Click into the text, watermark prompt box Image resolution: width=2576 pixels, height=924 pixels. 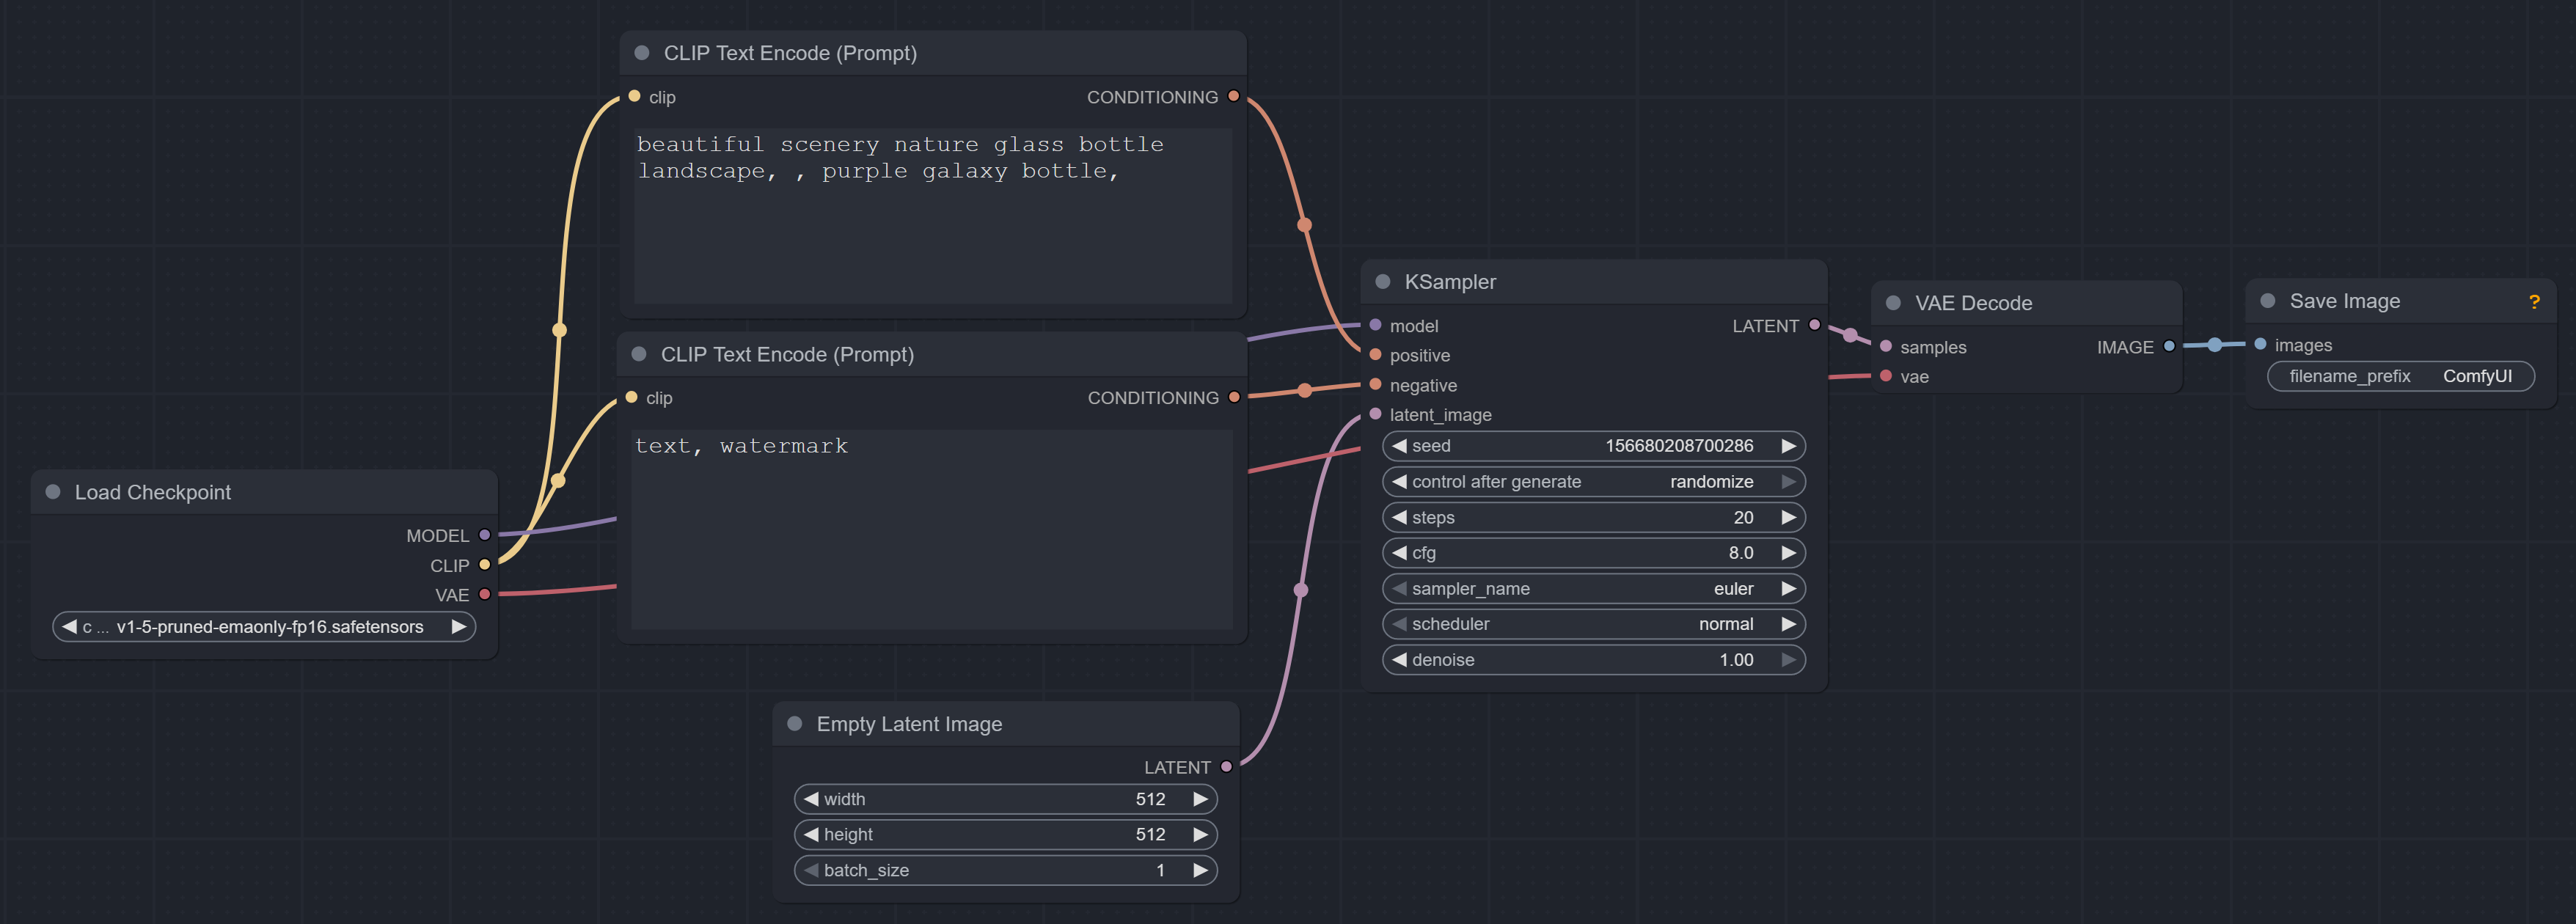(933, 529)
